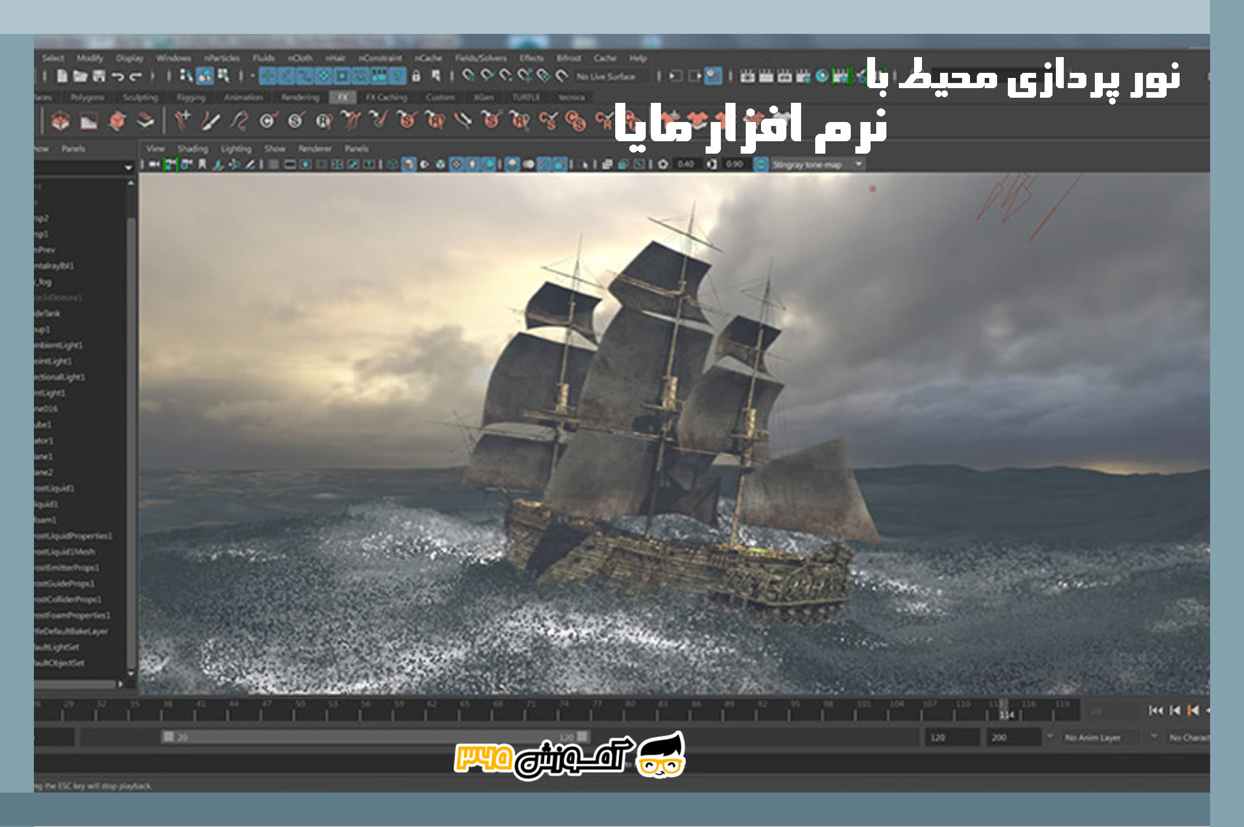The width and height of the screenshot is (1244, 827).
Task: Select by object type mode icon
Action: coord(205,76)
